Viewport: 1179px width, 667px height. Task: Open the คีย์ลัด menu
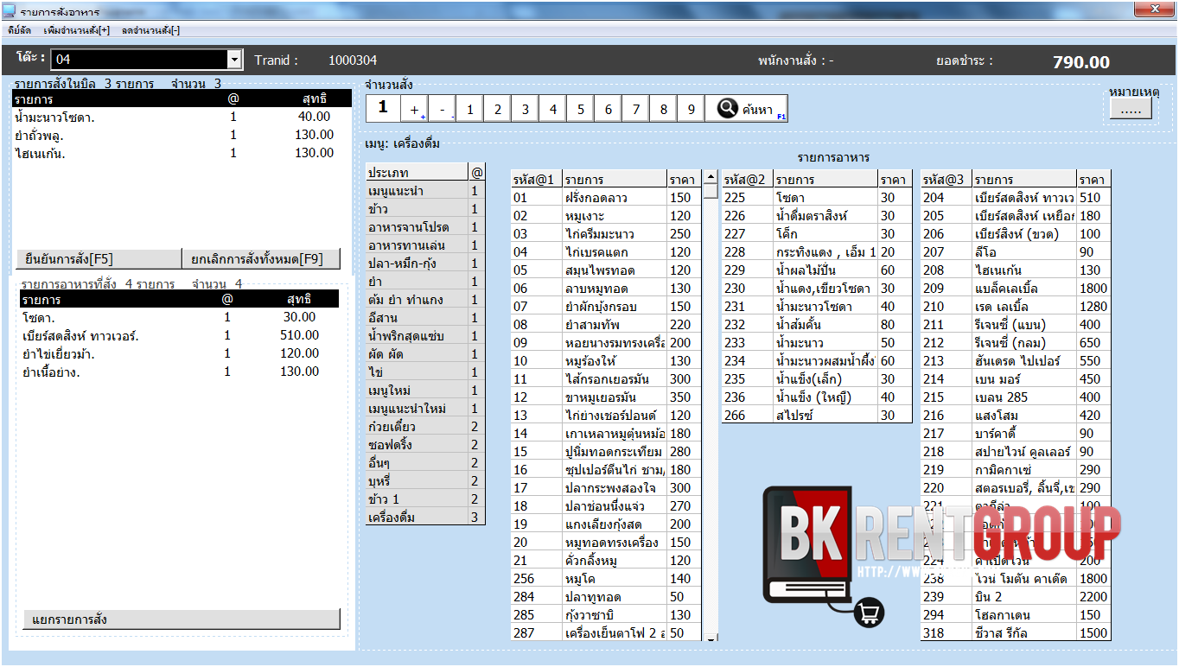tap(19, 30)
